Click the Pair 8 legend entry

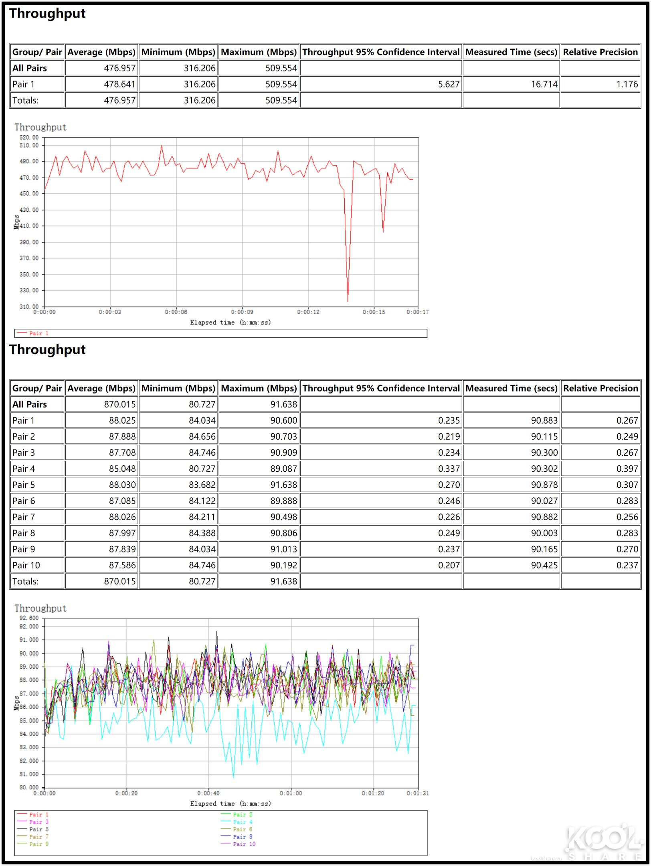(x=237, y=837)
